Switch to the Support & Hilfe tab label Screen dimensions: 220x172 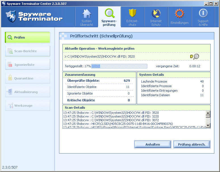coord(203,23)
